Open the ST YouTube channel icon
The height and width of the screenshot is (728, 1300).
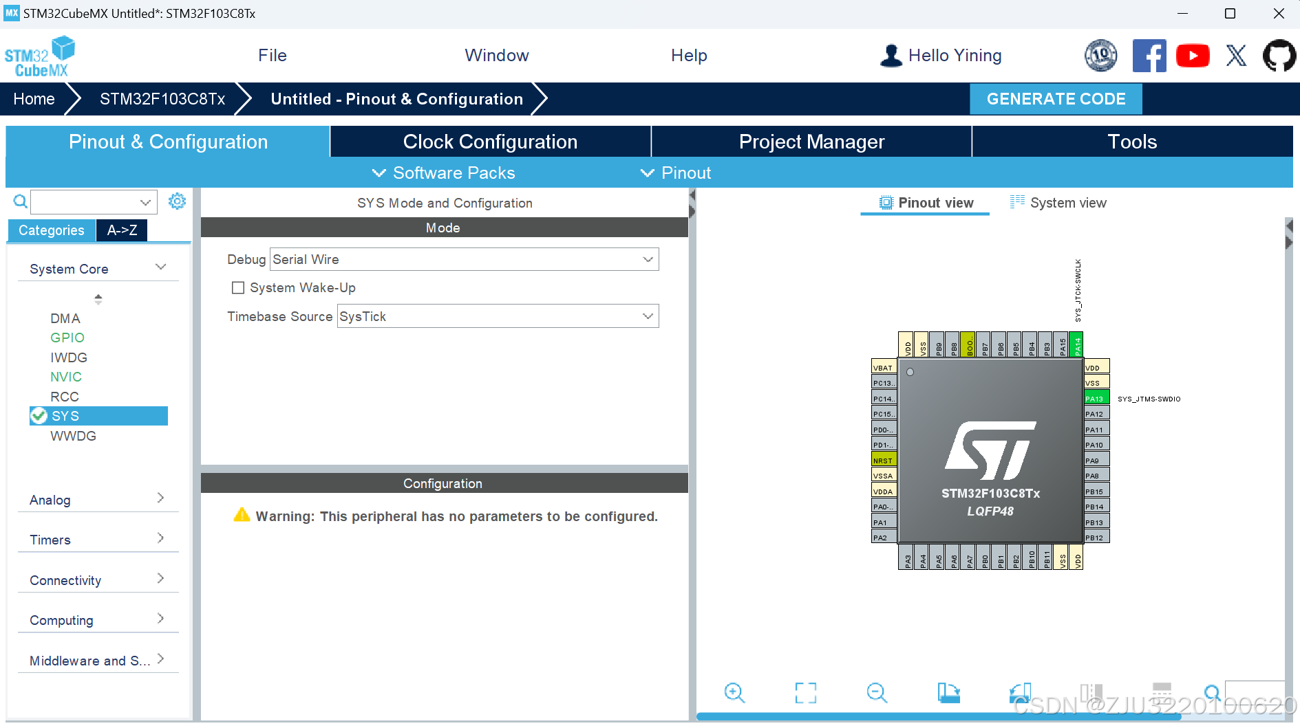click(x=1193, y=56)
